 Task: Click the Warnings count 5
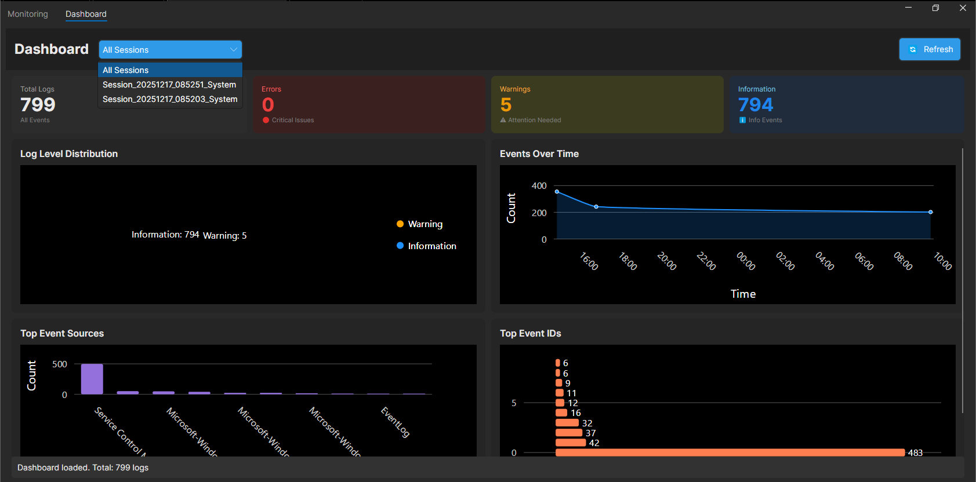pyautogui.click(x=506, y=105)
